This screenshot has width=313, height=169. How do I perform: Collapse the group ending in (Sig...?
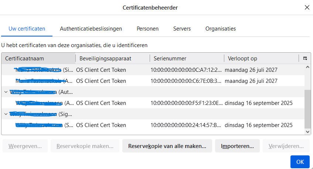point(6,114)
